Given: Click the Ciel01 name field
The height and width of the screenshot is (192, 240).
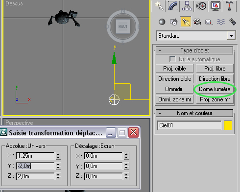Looking at the screenshot, I should (x=190, y=125).
